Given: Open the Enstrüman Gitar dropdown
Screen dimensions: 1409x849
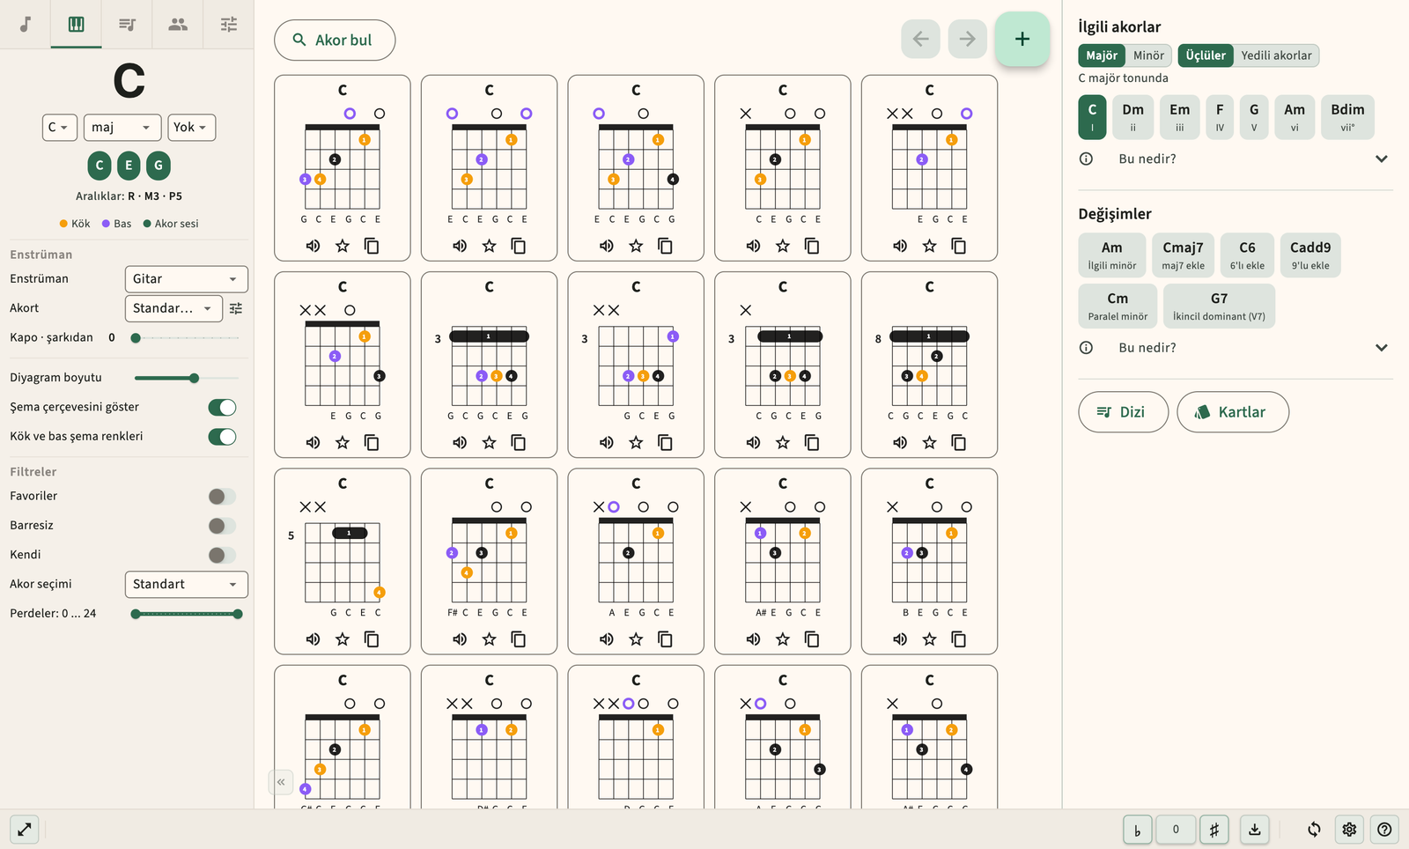Looking at the screenshot, I should 187,279.
